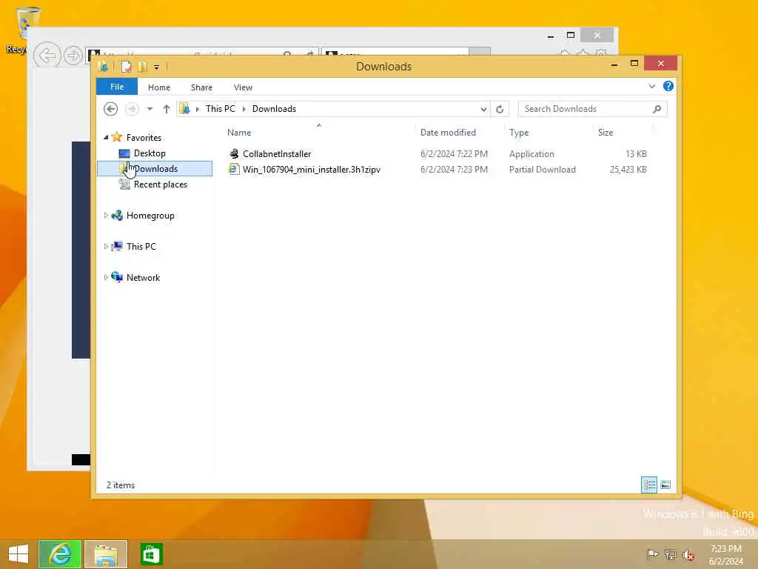Sort files by Name column
Screen dimensions: 758x569
coord(239,133)
